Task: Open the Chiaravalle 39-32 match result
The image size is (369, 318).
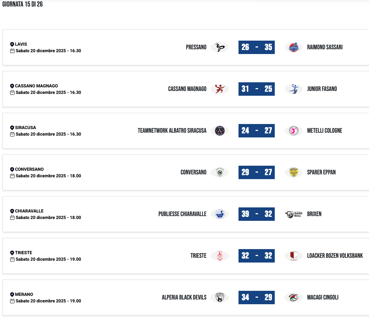Action: click(x=257, y=214)
